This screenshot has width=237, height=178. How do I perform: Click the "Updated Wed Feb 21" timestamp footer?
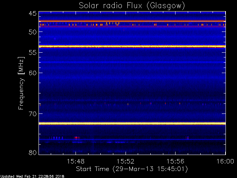click(32, 177)
